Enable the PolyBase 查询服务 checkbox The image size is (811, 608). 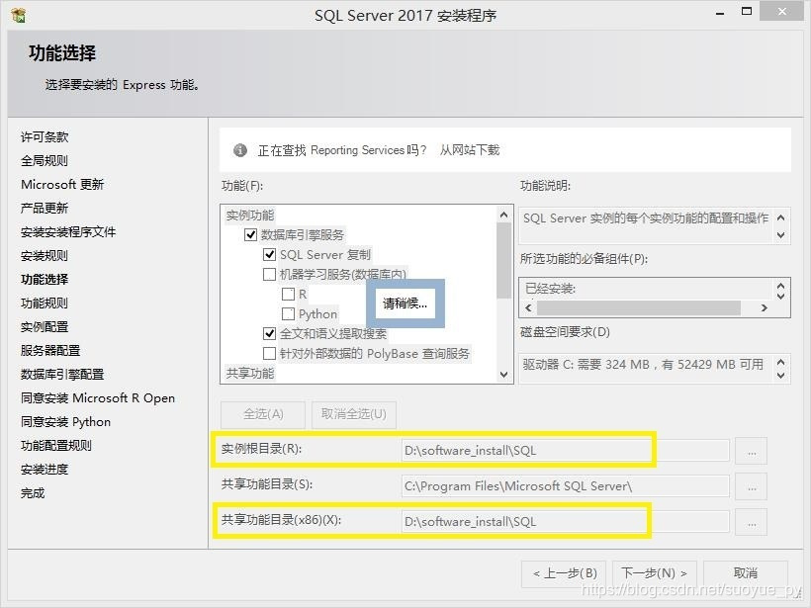coord(269,354)
